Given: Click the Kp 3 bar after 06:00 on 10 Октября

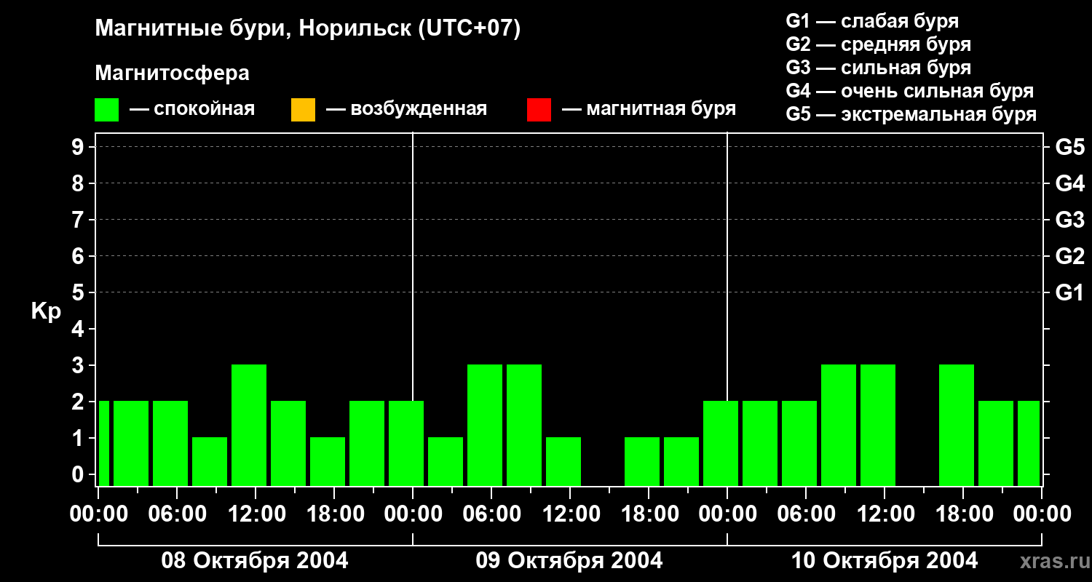Looking at the screenshot, I should point(839,425).
